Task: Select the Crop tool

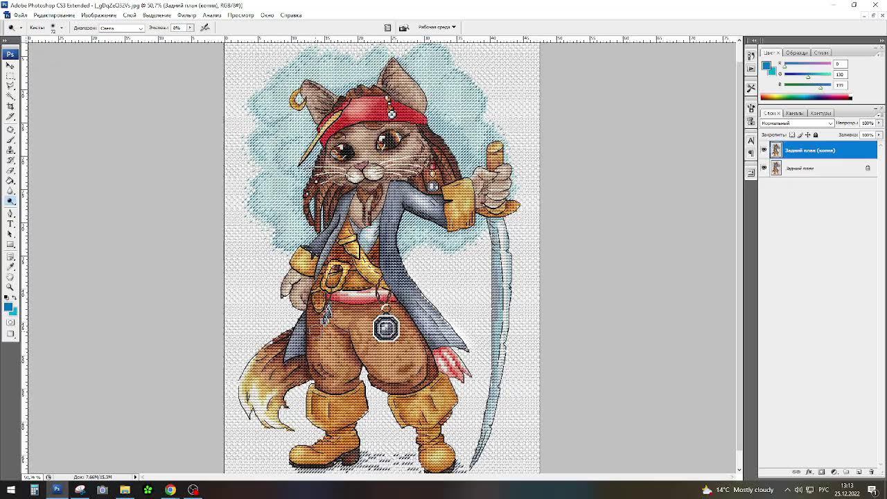Action: [10, 106]
